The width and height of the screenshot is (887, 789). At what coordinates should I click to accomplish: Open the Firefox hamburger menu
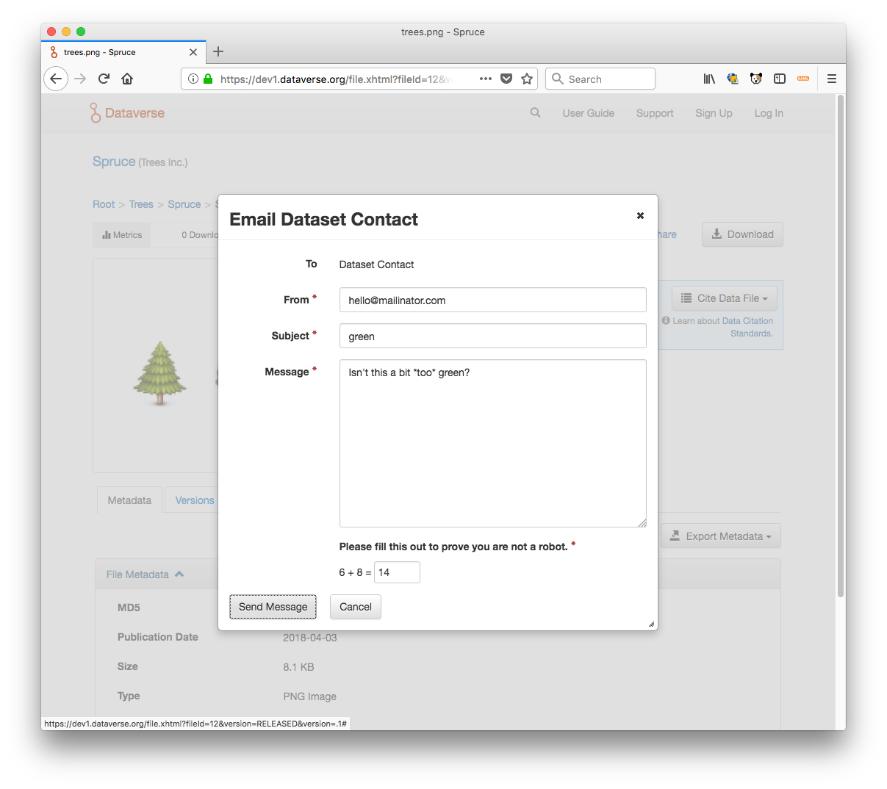click(832, 79)
